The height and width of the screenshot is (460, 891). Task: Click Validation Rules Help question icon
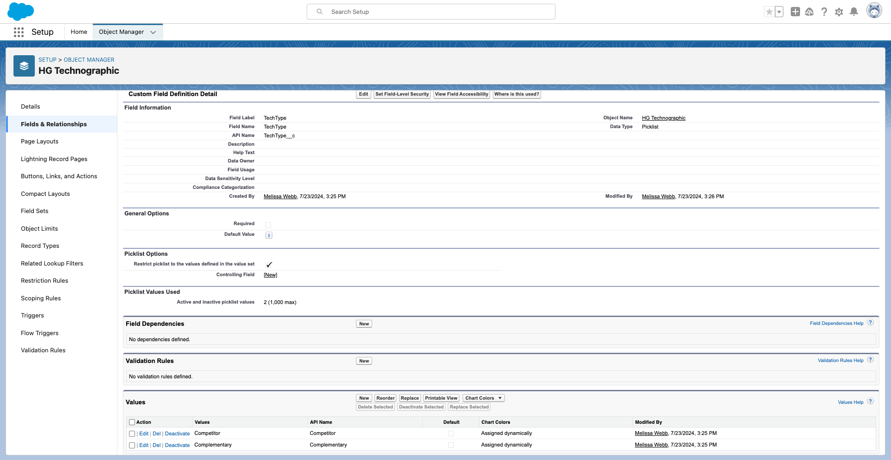pos(871,360)
